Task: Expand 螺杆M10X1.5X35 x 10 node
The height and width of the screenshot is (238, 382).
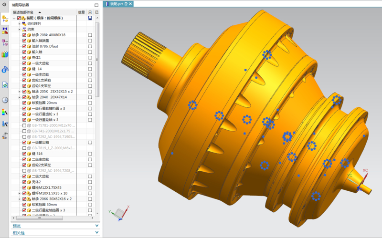Action: tap(20, 194)
